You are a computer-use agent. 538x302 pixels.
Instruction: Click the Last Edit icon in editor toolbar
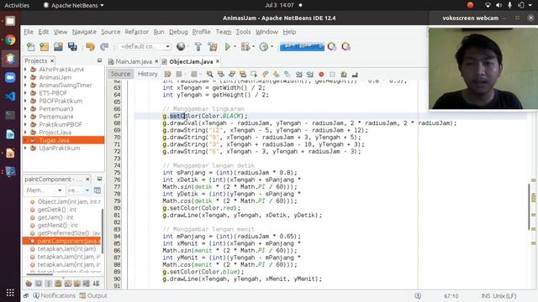(167, 74)
